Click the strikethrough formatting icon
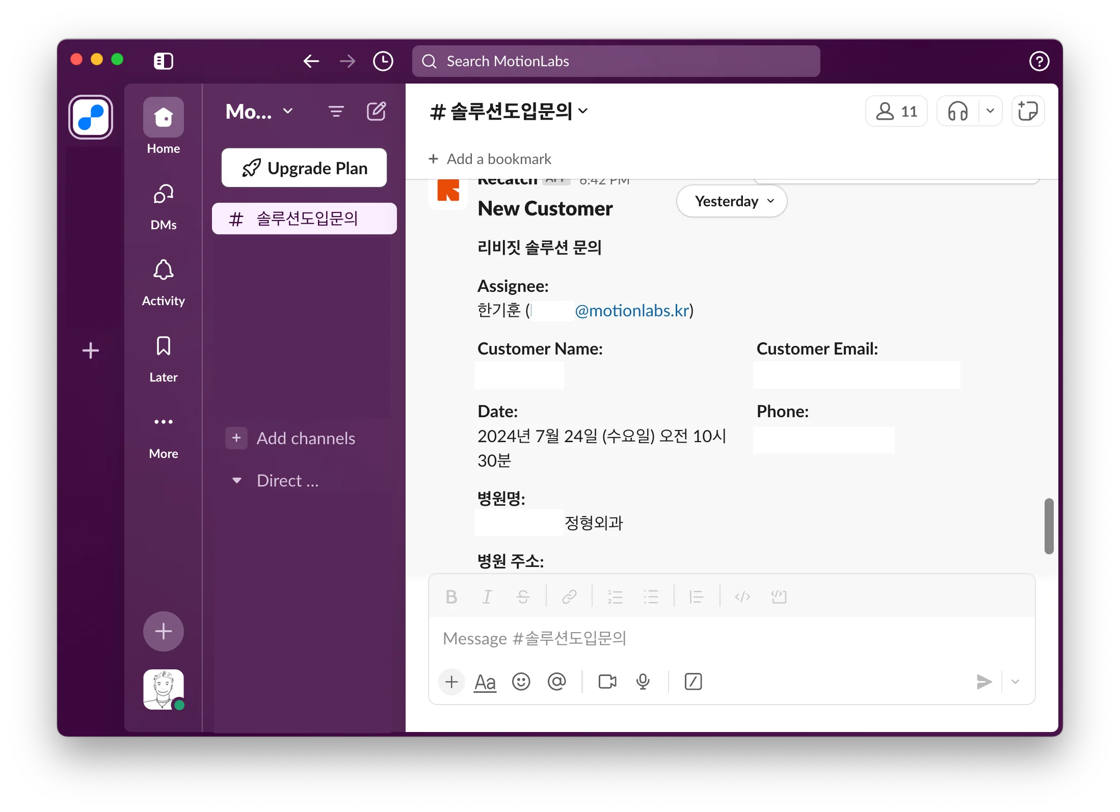1120x812 pixels. click(x=523, y=596)
